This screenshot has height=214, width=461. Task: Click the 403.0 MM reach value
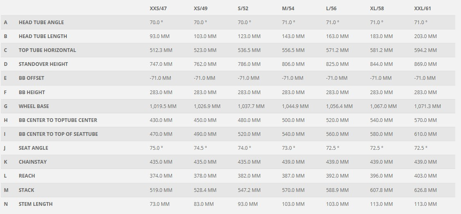tap(425, 176)
